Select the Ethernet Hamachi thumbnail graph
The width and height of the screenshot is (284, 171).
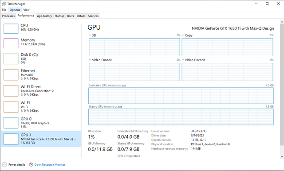(x=11, y=74)
